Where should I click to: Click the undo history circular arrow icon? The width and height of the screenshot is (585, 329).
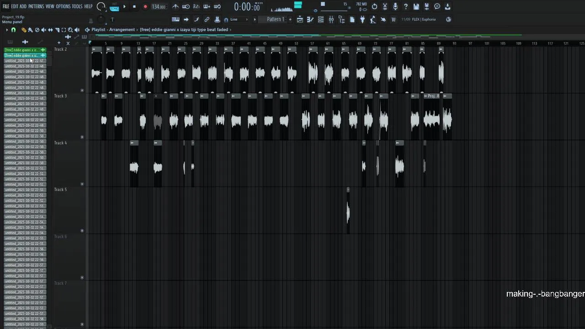(x=374, y=6)
